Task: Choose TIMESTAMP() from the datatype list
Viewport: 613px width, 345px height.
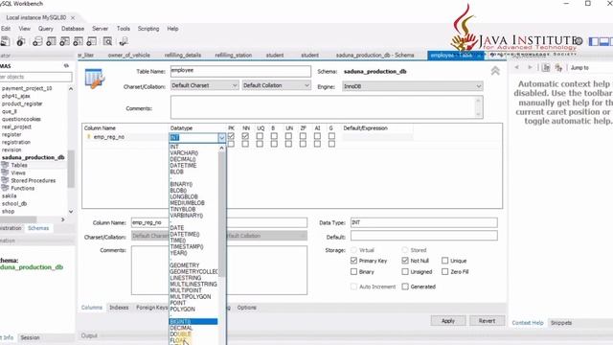Action: (187, 247)
